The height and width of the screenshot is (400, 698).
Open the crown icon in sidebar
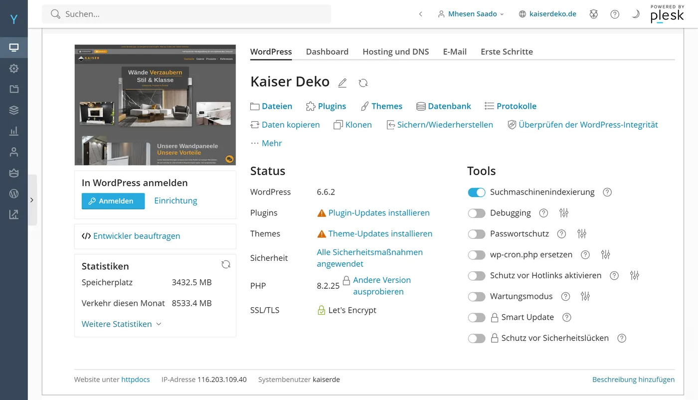[x=14, y=173]
